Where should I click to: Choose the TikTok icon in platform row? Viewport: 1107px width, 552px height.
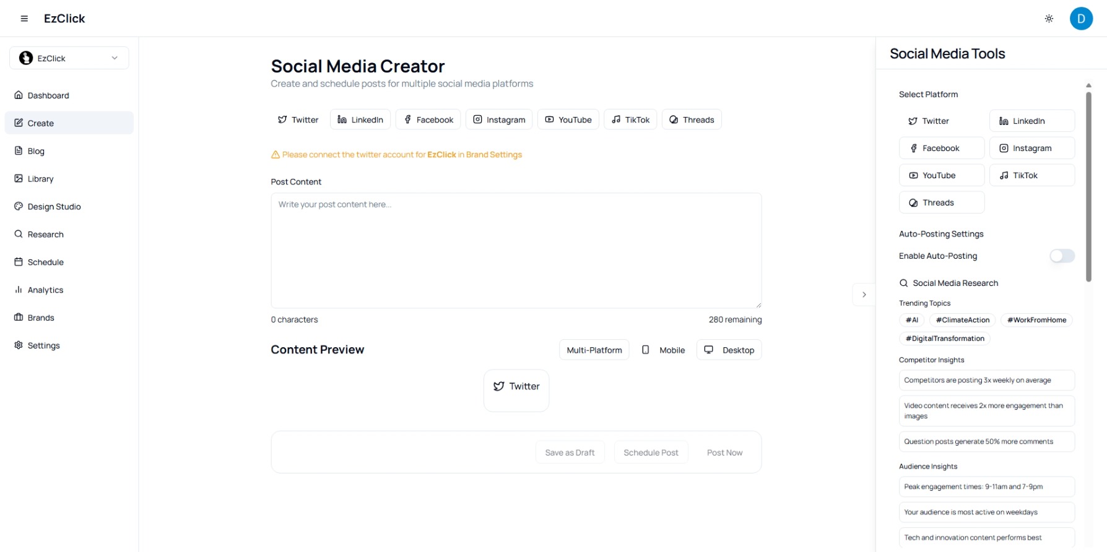pos(616,119)
